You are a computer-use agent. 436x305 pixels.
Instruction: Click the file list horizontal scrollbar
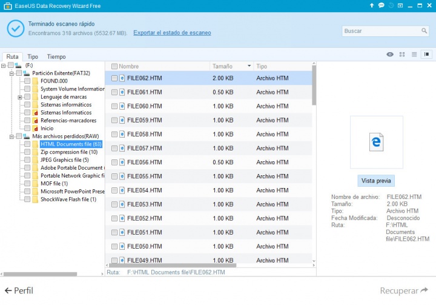(172, 266)
